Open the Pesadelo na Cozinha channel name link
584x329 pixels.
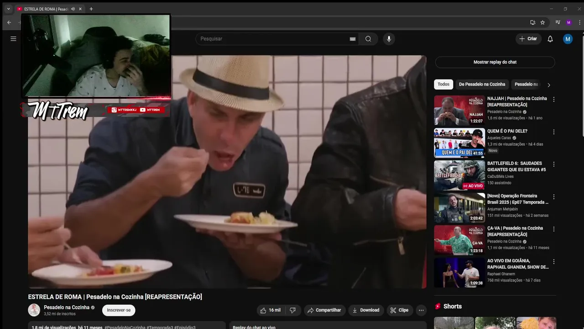67,308
